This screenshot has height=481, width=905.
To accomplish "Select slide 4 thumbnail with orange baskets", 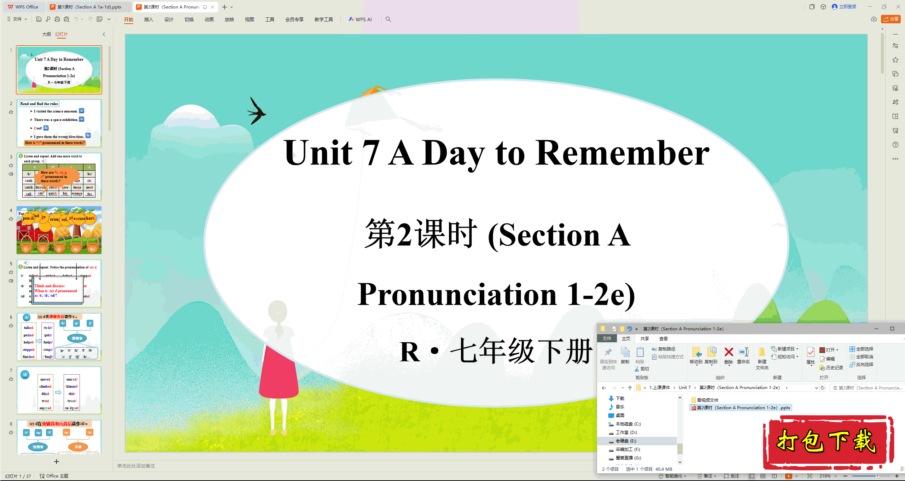I will point(59,230).
